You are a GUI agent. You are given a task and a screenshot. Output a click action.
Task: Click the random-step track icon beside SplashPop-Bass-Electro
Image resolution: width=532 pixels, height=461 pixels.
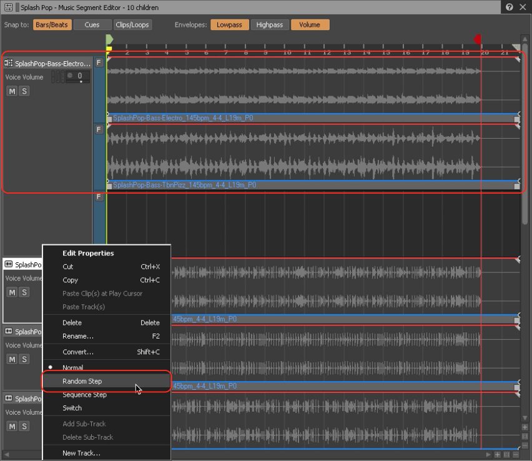[x=9, y=63]
